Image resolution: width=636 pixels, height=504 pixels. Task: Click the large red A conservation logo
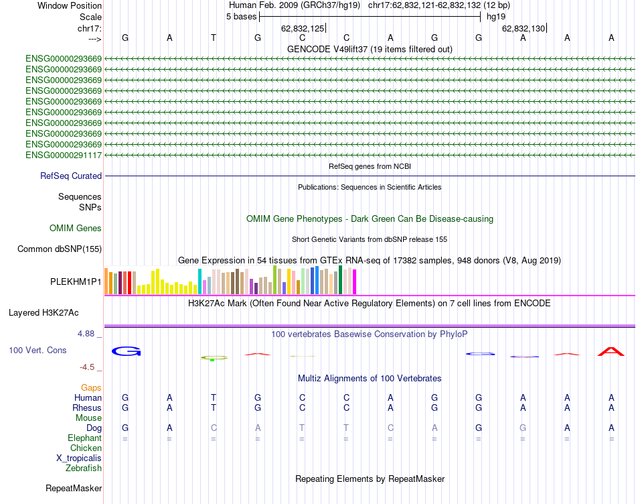(611, 351)
